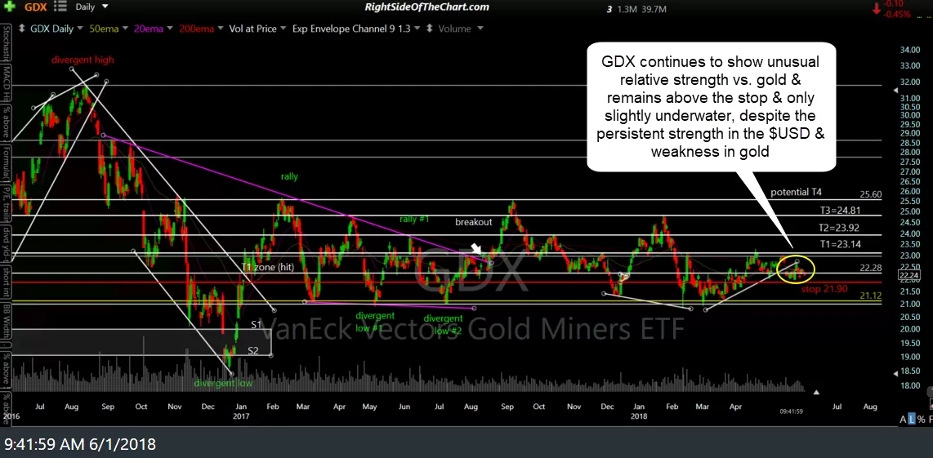Open the Daily timeframe dropdown
The height and width of the screenshot is (458, 933).
(105, 7)
